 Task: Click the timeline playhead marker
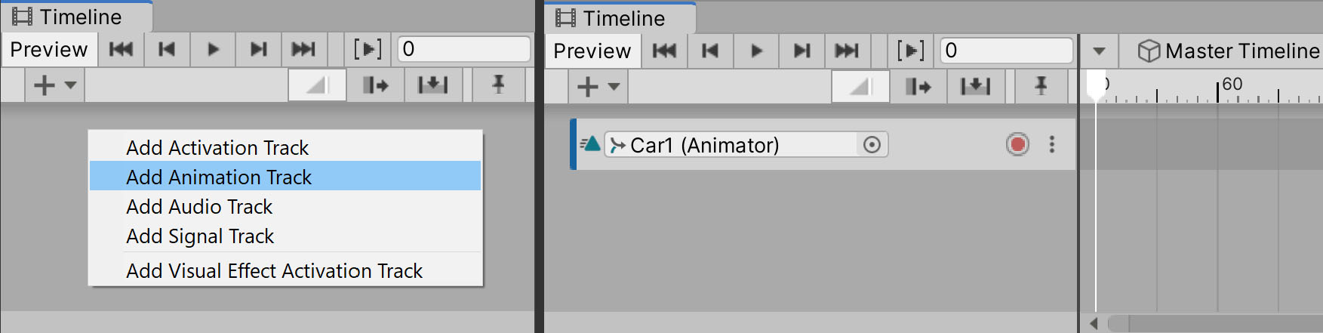pyautogui.click(x=1096, y=85)
